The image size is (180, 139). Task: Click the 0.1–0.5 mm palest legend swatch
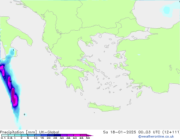tap(5, 135)
